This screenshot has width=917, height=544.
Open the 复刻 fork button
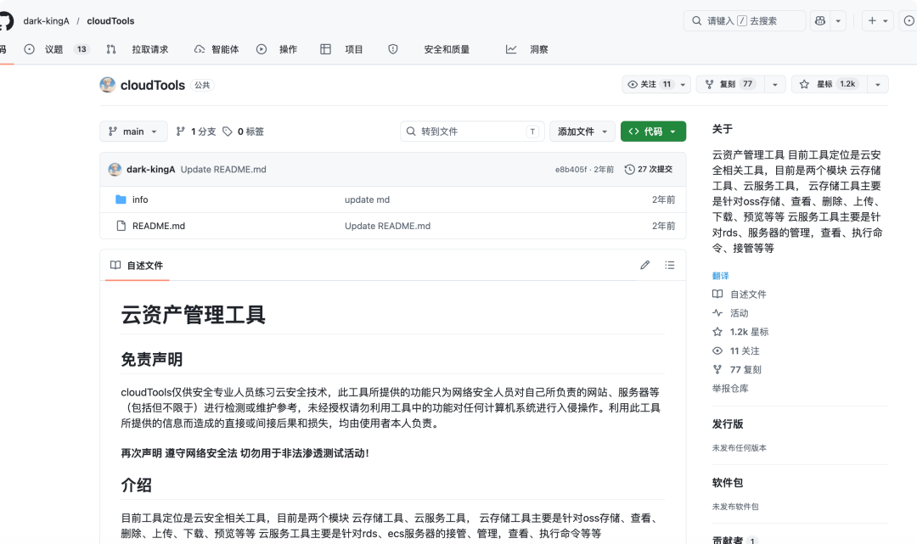pos(730,84)
